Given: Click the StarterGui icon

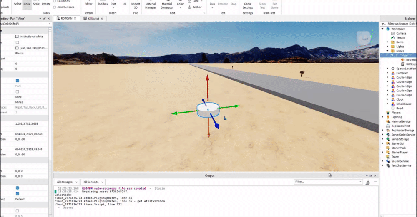Looking at the screenshot, I should pyautogui.click(x=388, y=143).
